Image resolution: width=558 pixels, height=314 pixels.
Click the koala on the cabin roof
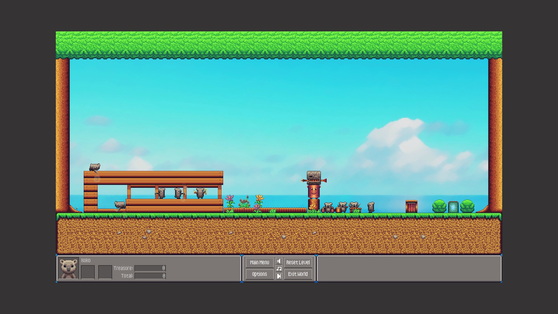95,167
